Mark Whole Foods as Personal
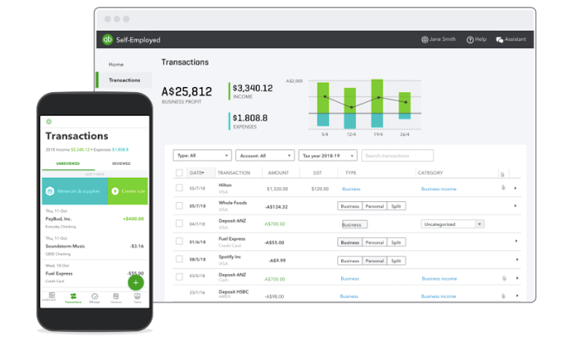This screenshot has width=572, height=347. [x=375, y=206]
